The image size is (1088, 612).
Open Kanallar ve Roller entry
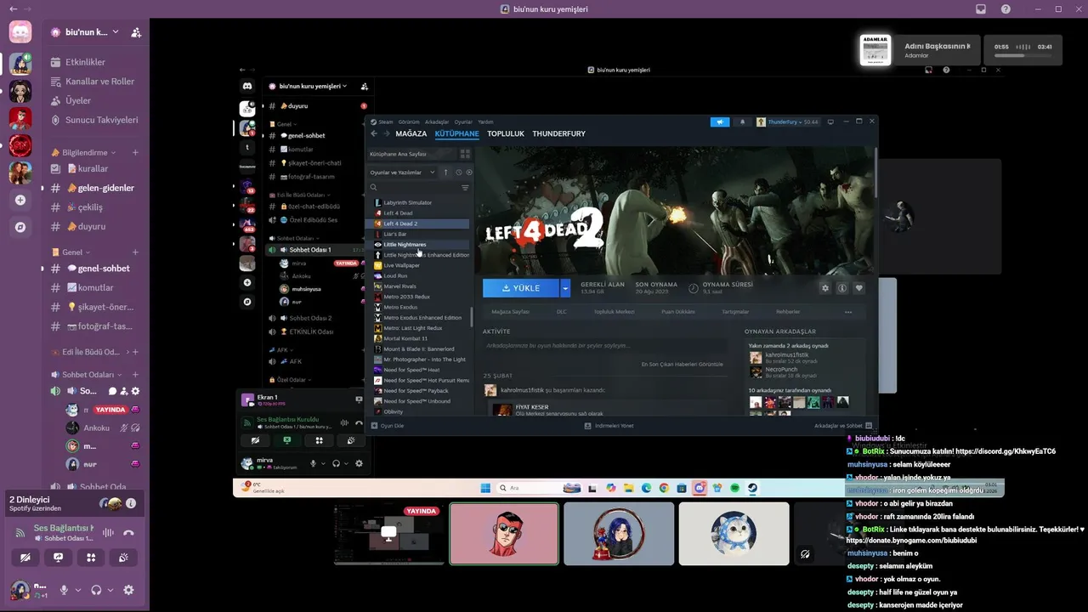pyautogui.click(x=93, y=82)
